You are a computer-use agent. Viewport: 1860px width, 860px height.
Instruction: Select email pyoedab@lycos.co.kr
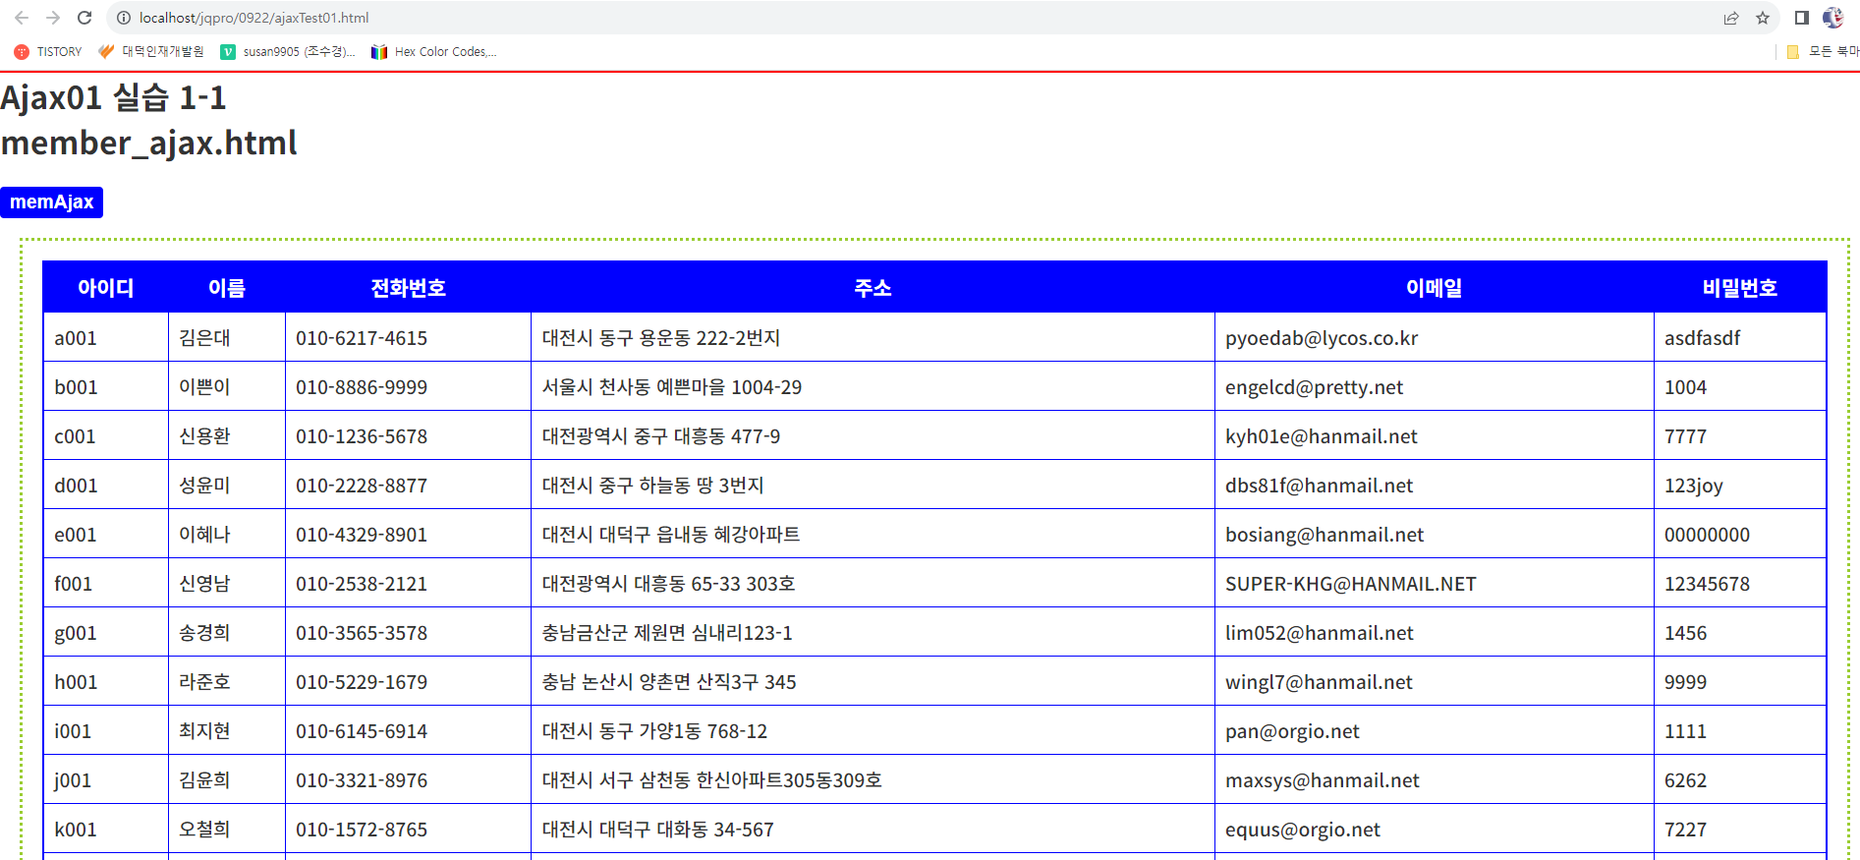coord(1322,338)
